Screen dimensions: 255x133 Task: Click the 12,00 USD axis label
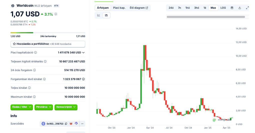[x=241, y=42]
